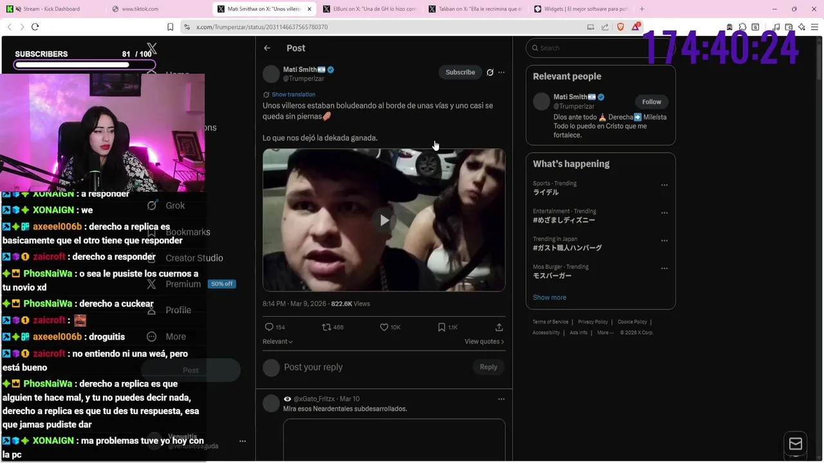
Task: Open Leo AI sparkle icon
Action: (801, 27)
